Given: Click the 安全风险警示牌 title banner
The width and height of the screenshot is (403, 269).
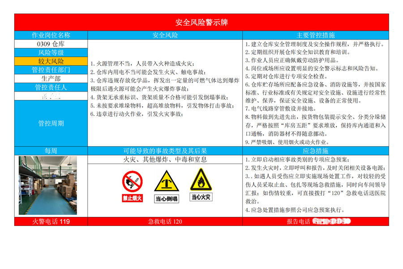Looking at the screenshot, I should [201, 22].
